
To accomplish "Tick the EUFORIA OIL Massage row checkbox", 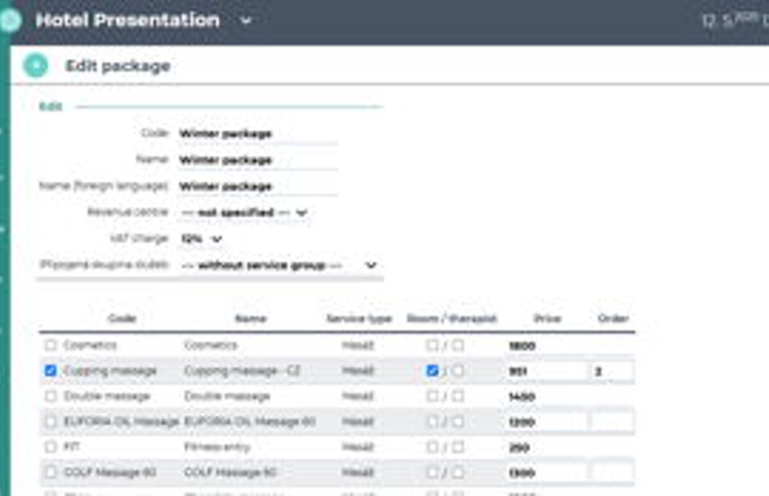I will click(50, 422).
